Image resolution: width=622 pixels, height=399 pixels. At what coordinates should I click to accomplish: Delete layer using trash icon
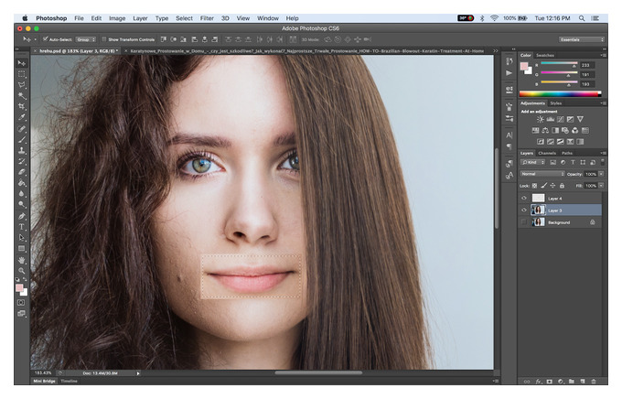[594, 381]
